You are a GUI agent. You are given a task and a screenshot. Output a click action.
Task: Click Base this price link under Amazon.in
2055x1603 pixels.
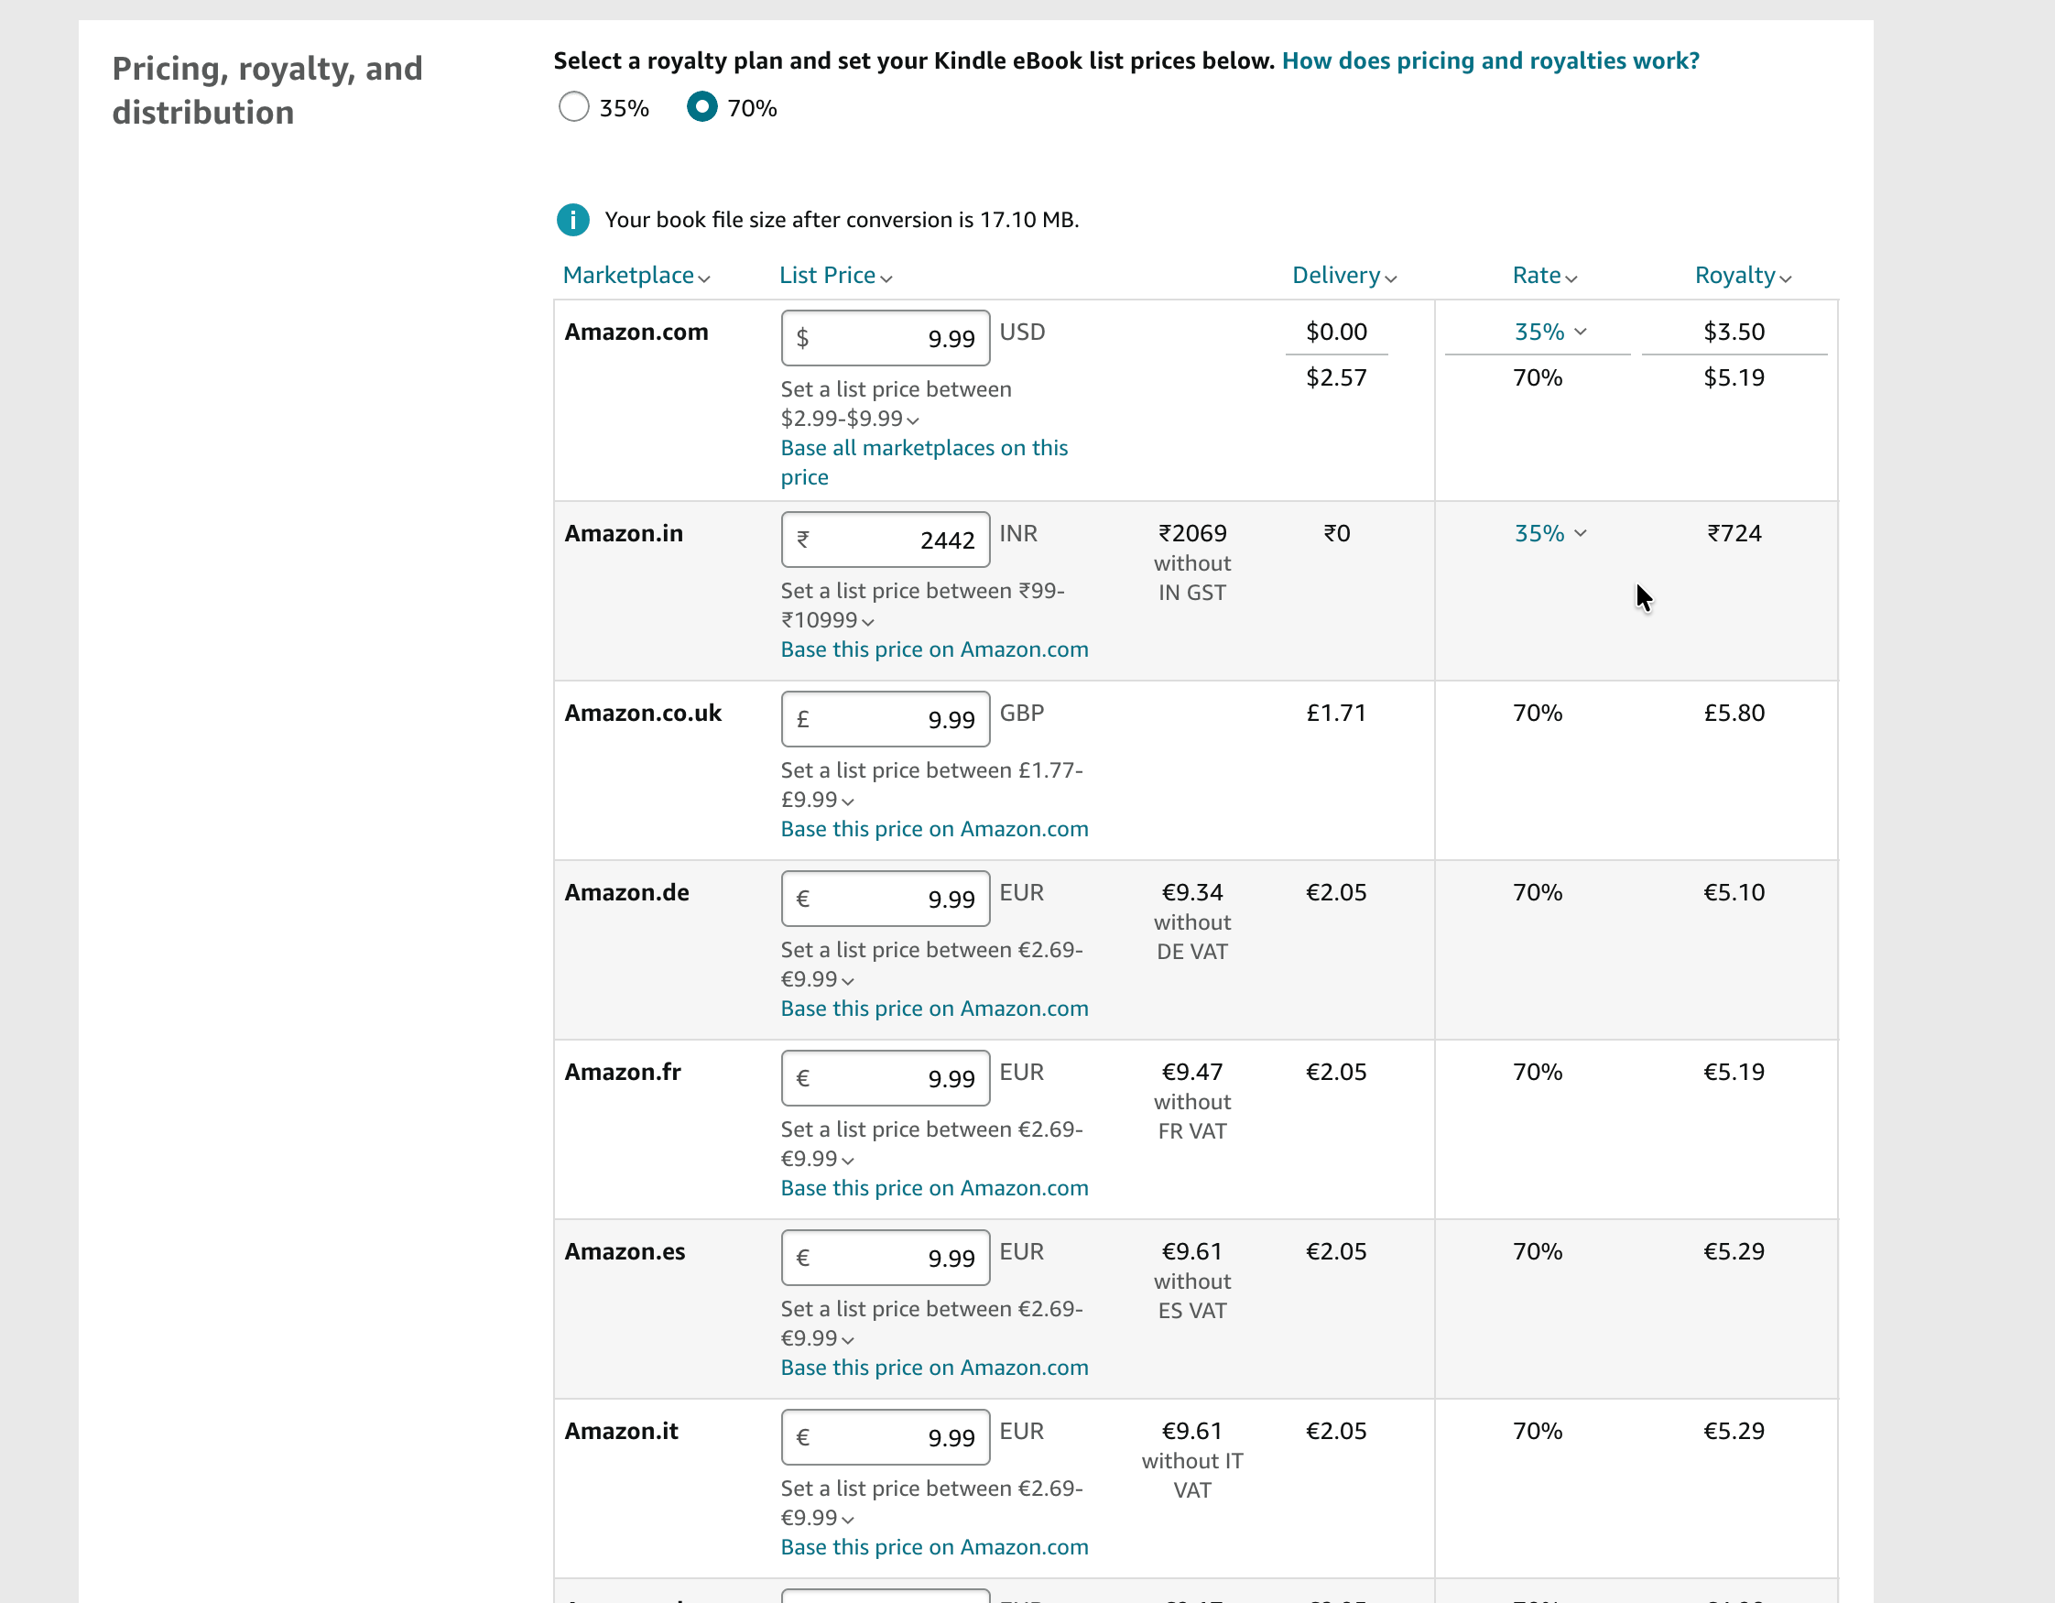933,649
